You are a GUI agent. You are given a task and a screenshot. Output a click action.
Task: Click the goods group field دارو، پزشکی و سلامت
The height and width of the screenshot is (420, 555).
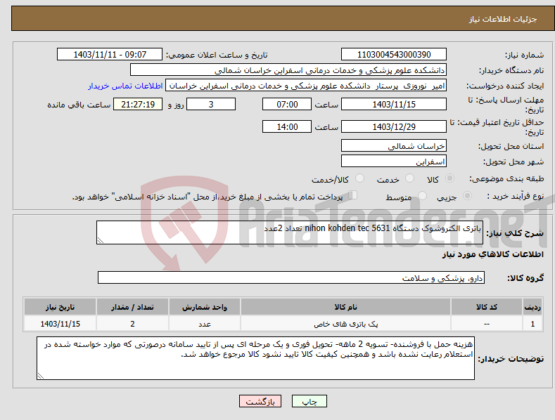pos(291,278)
